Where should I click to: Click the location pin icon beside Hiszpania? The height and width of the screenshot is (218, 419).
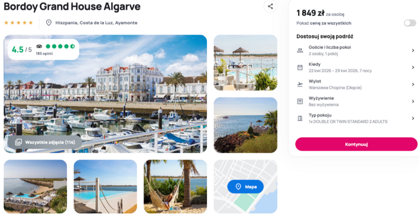tap(49, 22)
